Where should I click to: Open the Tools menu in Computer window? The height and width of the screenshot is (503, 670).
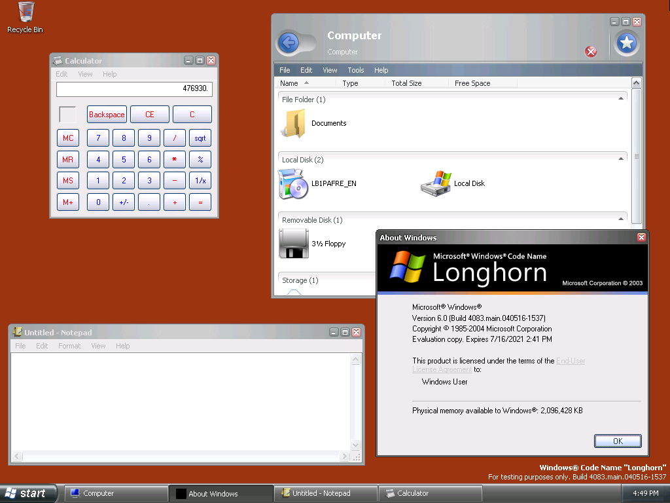(x=355, y=70)
